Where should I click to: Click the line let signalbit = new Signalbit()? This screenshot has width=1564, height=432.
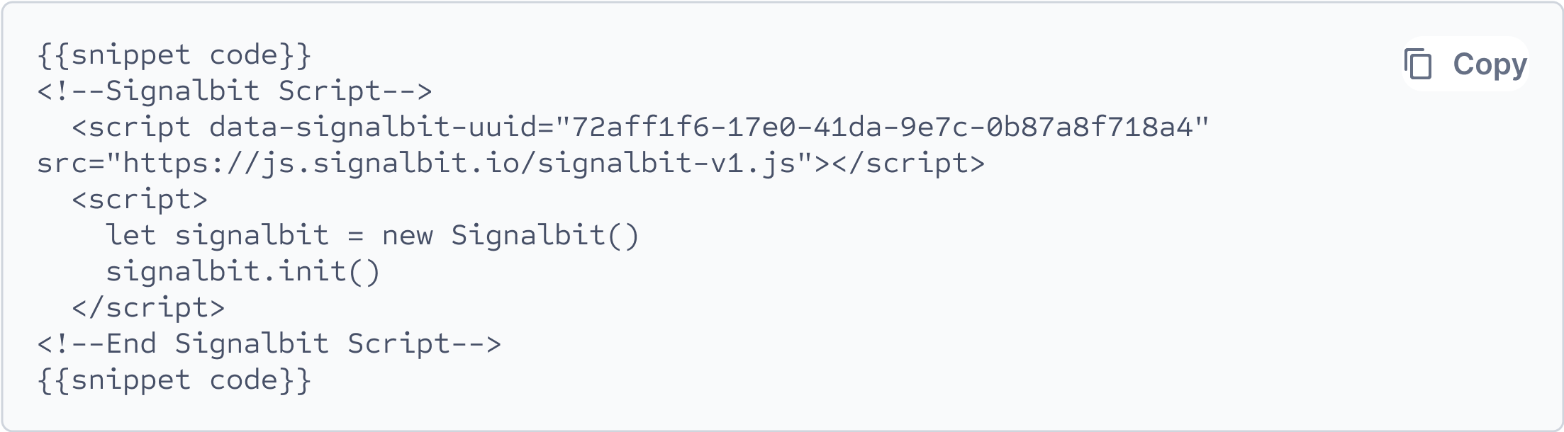click(372, 235)
